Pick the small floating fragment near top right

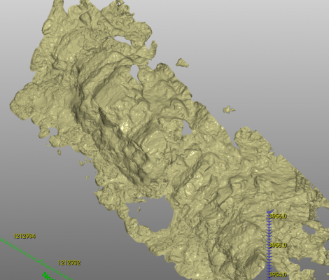tap(182, 63)
